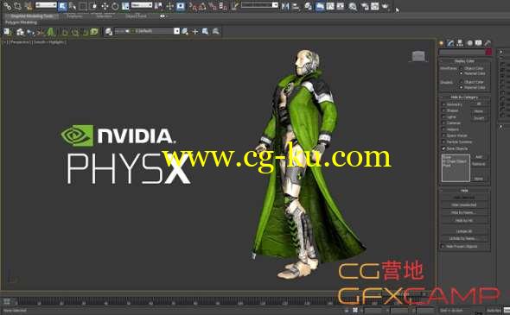Toggle the 3D Snaps icon
The image size is (510, 315).
[193, 6]
